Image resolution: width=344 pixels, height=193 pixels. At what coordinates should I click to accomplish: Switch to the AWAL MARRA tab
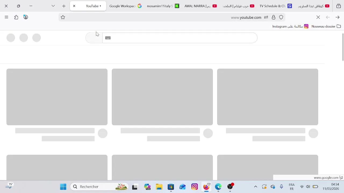200,6
